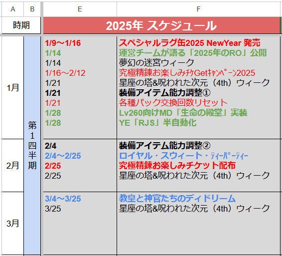Click 教皇と神官たちのディドリーム entry
Viewport: 282px width, 256px height.
point(177,199)
